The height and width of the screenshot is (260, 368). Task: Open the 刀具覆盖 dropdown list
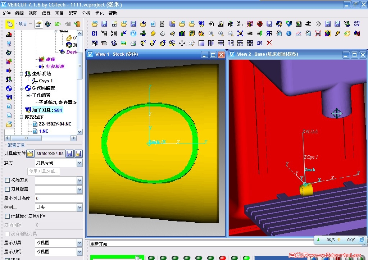tap(79, 190)
